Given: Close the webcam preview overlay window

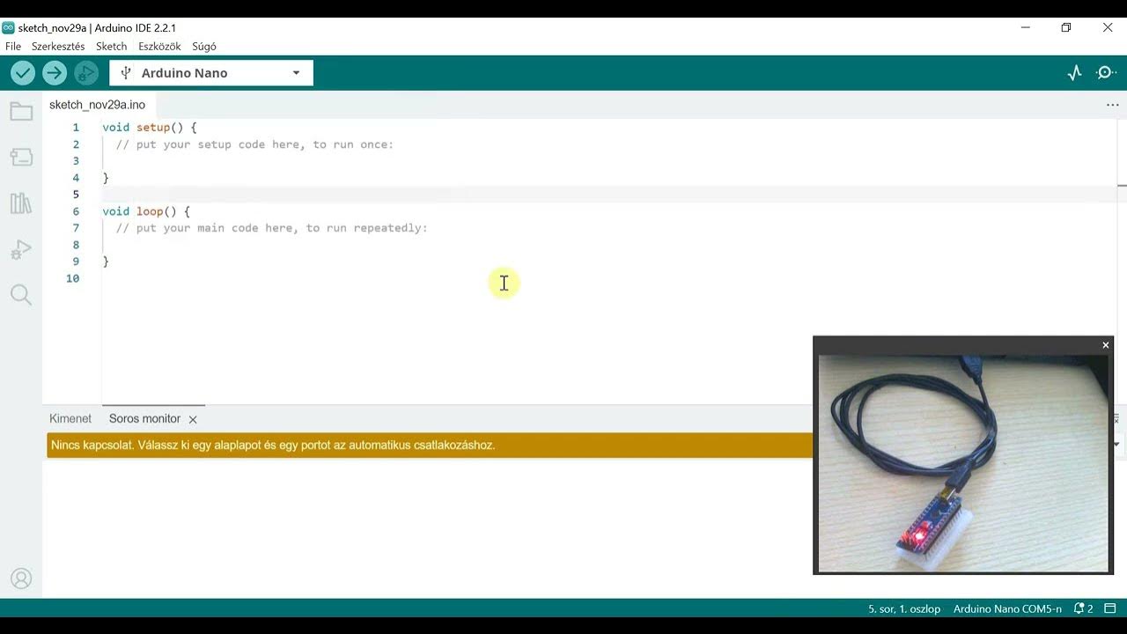Looking at the screenshot, I should tap(1106, 345).
